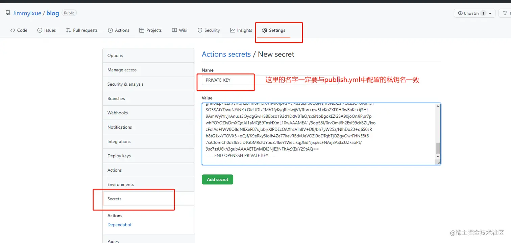Viewport: 511px width, 243px height.
Task: Expand the Unwatch dropdown arrow
Action: point(490,14)
